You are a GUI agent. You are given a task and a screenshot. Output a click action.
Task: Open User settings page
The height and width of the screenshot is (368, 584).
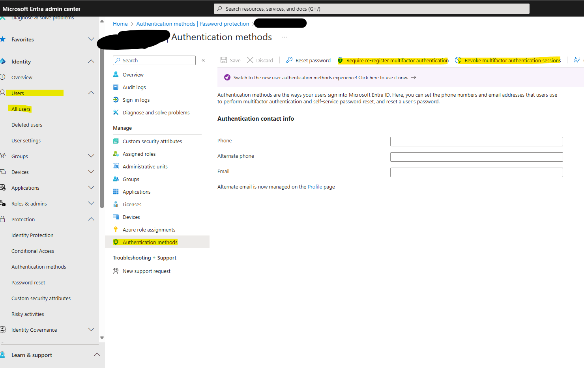(x=26, y=140)
